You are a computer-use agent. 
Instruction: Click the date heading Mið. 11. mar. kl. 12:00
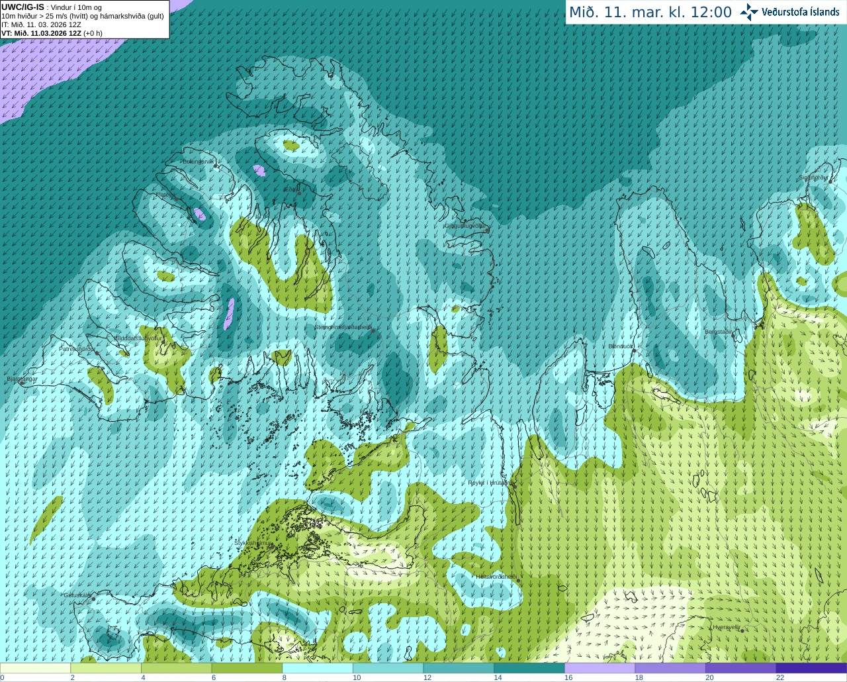[650, 13]
